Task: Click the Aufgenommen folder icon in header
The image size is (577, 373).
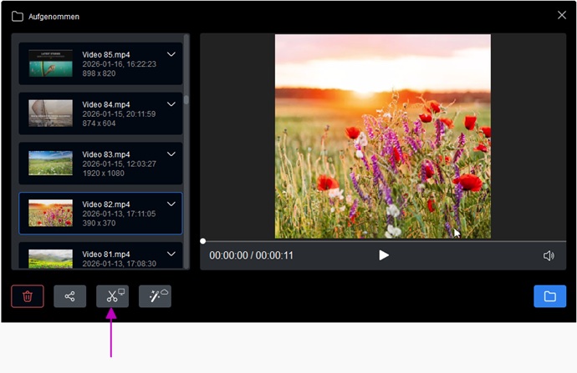Action: [x=17, y=16]
